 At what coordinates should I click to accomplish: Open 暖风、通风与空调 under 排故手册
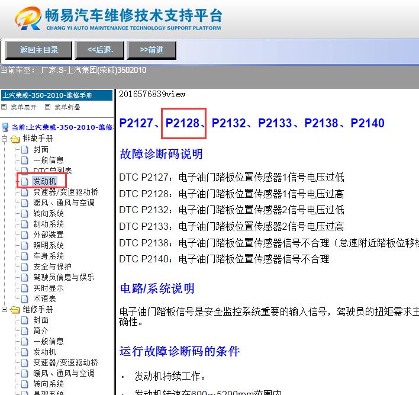tap(64, 203)
